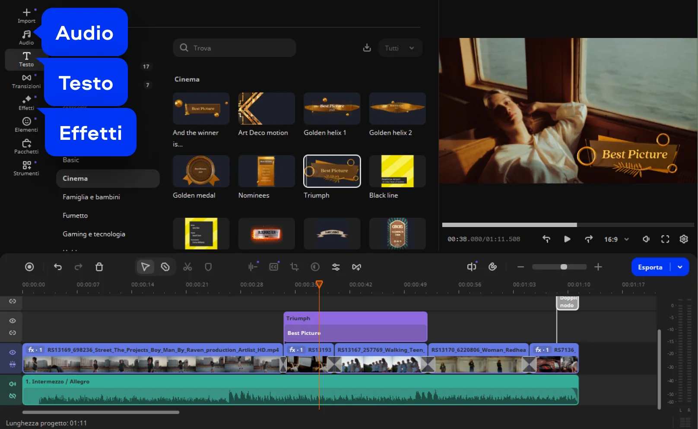Open the Transizioni panel in sidebar
698x429 pixels.
26,81
